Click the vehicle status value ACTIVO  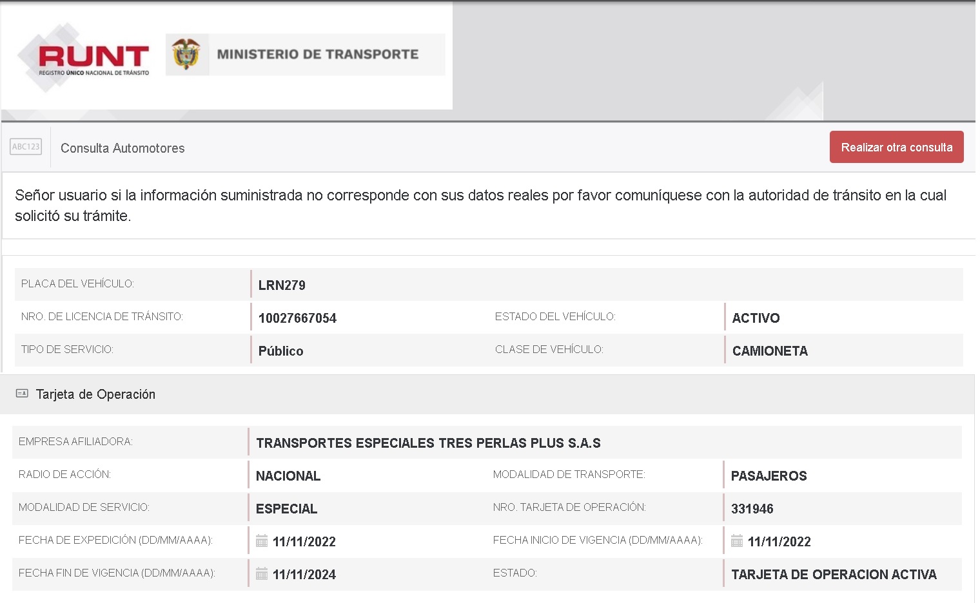coord(756,318)
